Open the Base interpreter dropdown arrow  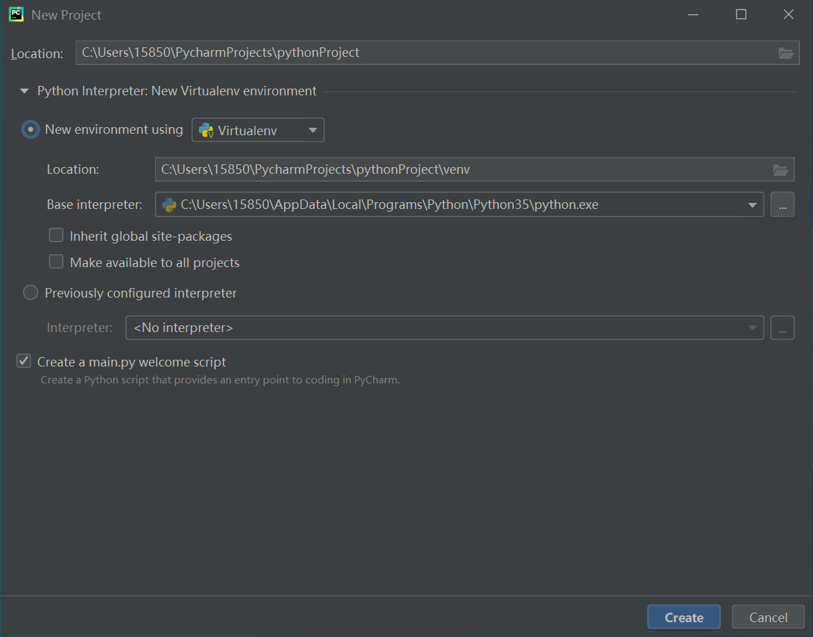(x=752, y=205)
